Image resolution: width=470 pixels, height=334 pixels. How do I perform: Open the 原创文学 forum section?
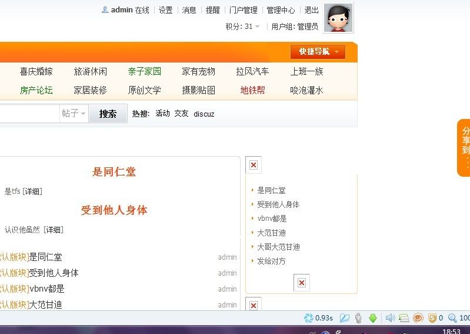point(145,90)
